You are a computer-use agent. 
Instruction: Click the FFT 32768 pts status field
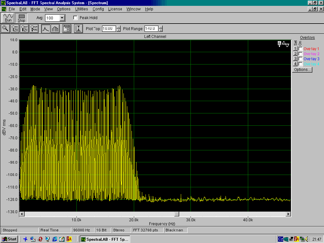(147, 230)
